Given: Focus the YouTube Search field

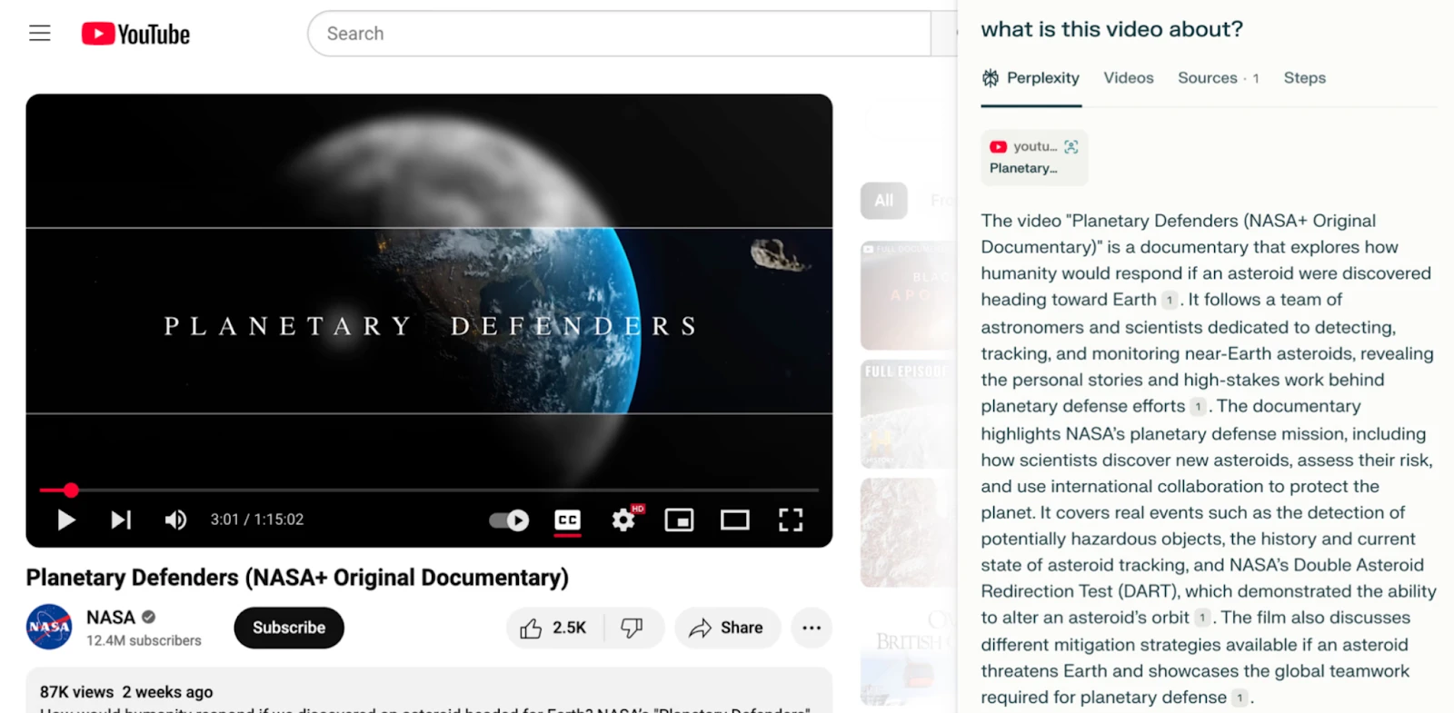Looking at the screenshot, I should tap(619, 34).
